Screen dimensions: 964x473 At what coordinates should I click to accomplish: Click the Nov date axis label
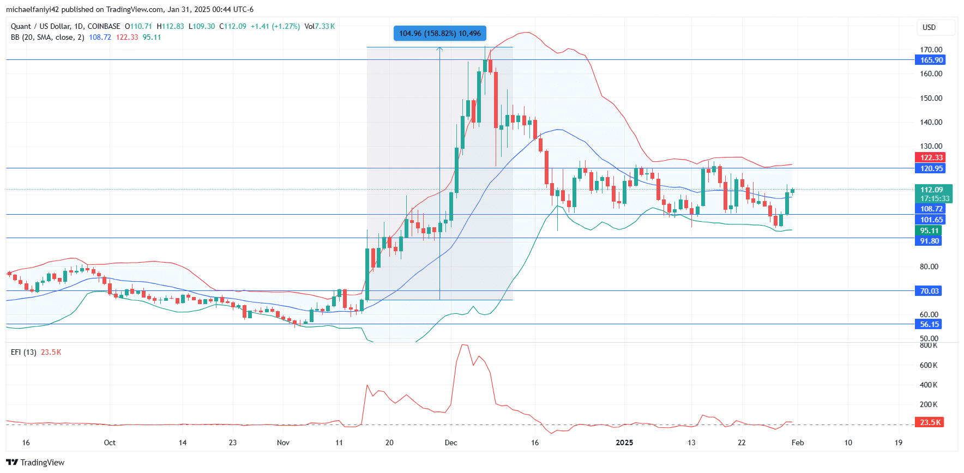tap(283, 442)
